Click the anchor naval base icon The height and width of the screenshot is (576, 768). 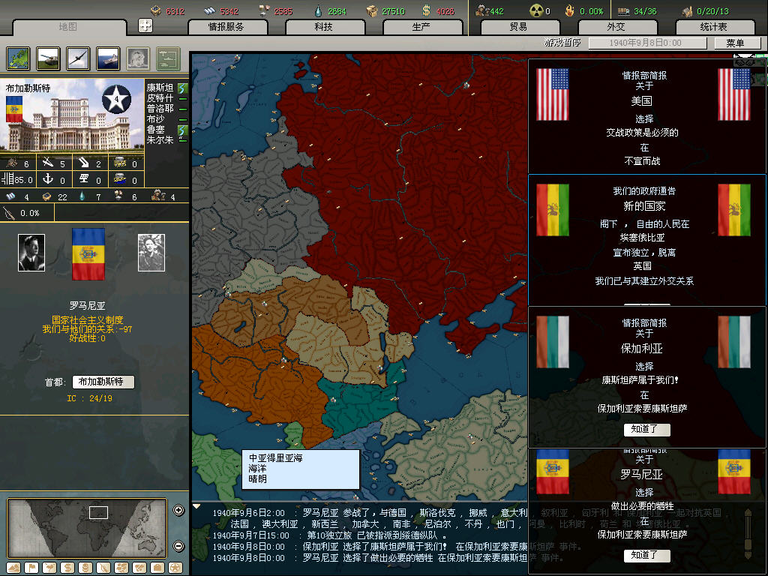[x=47, y=179]
